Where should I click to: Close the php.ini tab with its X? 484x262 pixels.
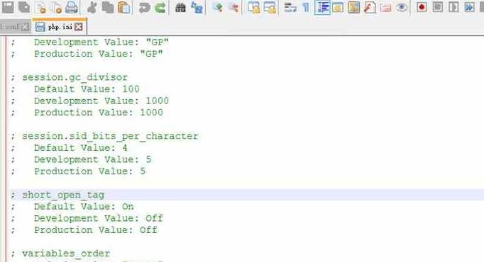pyautogui.click(x=79, y=27)
